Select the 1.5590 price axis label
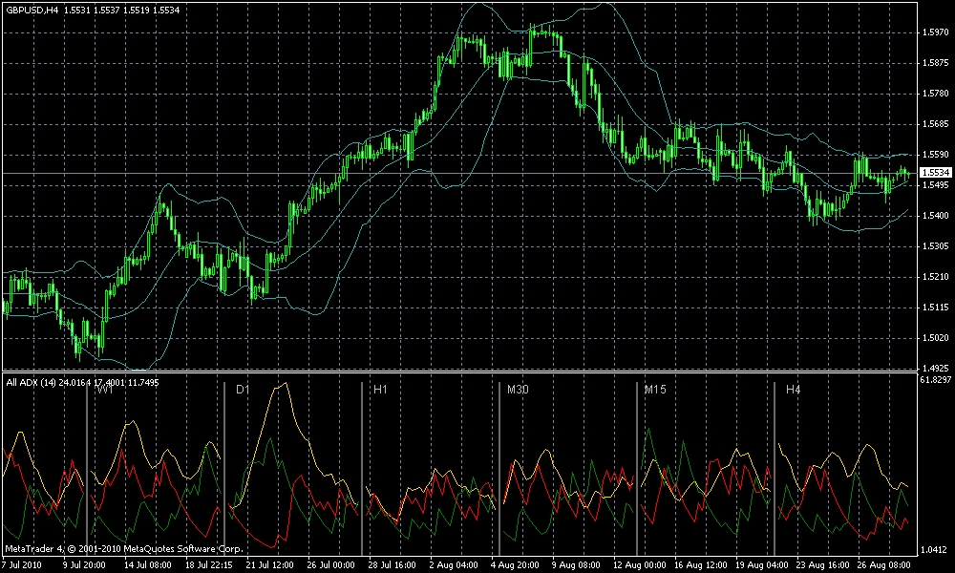 (x=936, y=155)
